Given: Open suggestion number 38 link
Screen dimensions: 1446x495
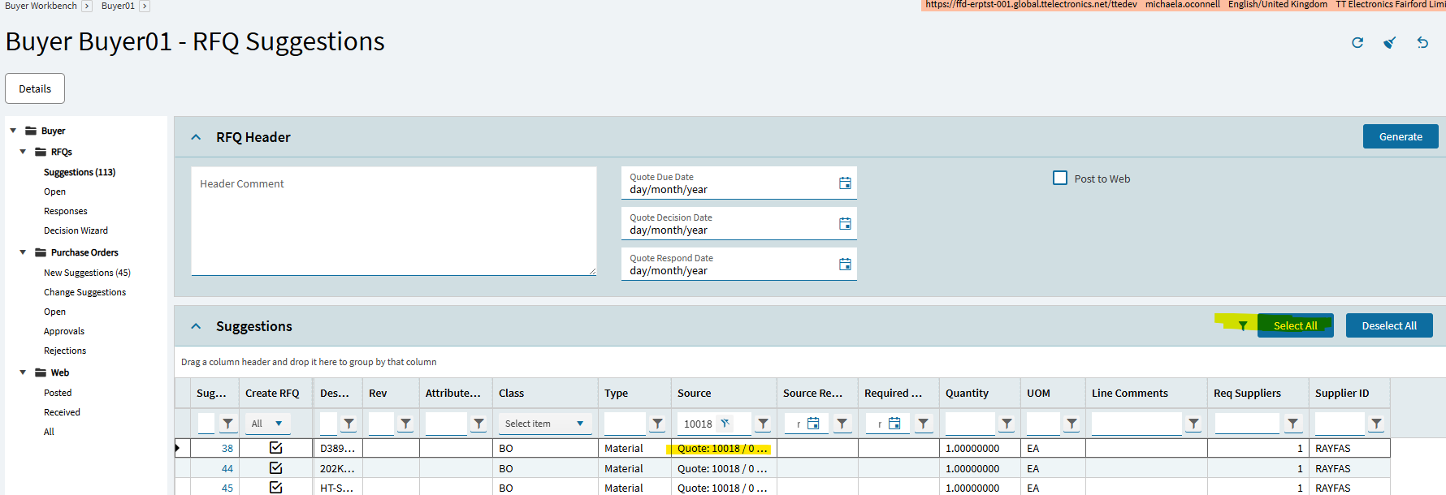Looking at the screenshot, I should point(227,448).
